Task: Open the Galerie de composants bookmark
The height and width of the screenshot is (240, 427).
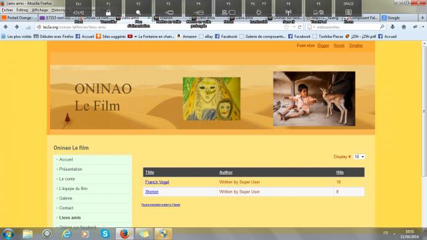Action: (x=263, y=36)
